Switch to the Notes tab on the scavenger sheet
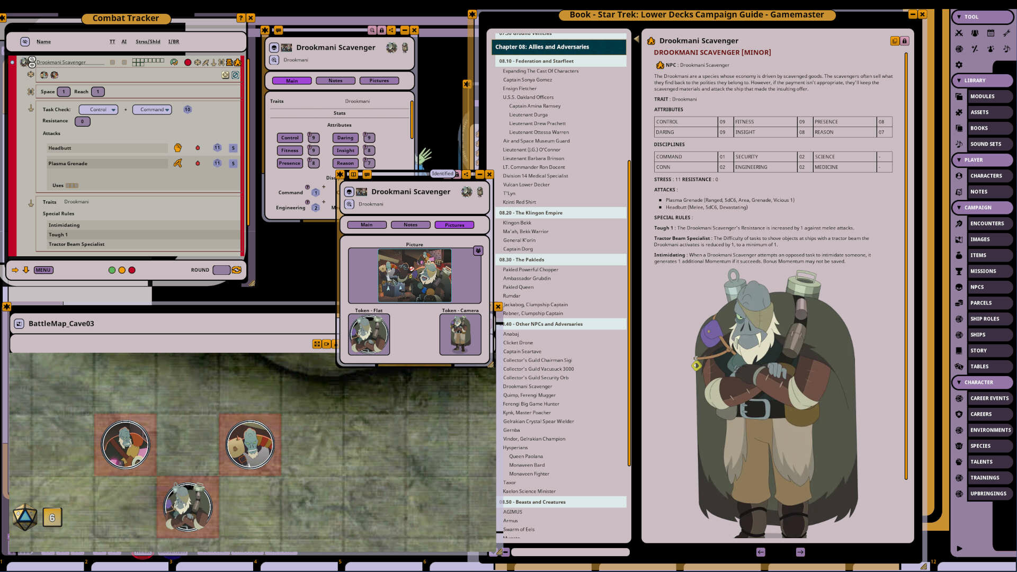The height and width of the screenshot is (572, 1017). pyautogui.click(x=335, y=81)
